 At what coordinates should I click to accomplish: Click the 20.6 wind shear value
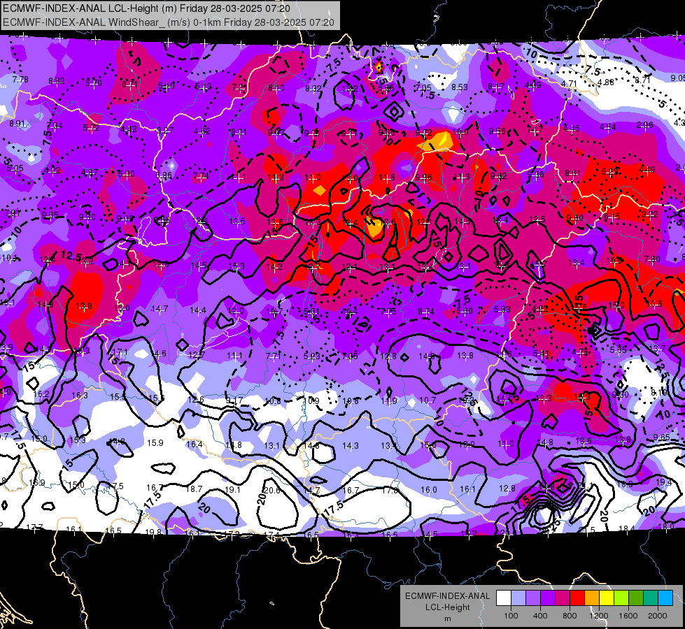(x=271, y=491)
